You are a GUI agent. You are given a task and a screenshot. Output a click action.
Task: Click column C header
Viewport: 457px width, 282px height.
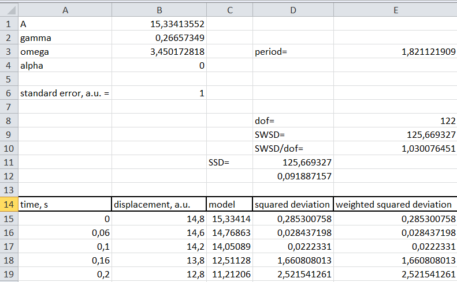point(229,10)
